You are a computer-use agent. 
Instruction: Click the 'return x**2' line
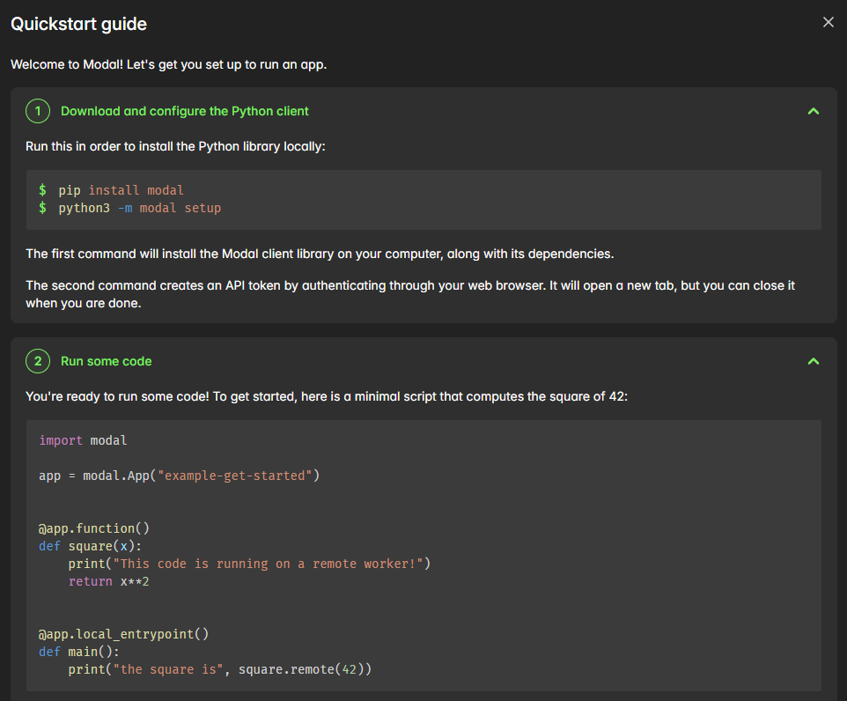click(x=108, y=581)
